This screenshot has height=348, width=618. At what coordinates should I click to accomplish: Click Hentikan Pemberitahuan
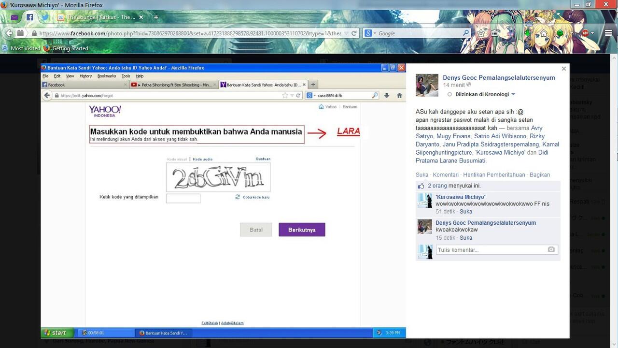[x=494, y=175]
